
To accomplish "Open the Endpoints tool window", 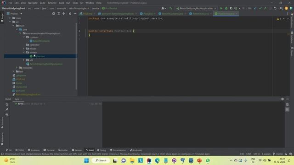I will [136, 150].
